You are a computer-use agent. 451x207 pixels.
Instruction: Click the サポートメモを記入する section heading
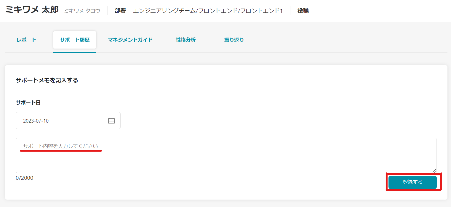(47, 80)
